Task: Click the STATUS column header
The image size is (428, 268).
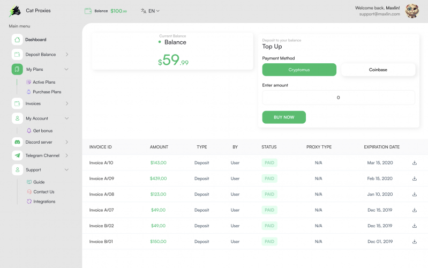Action: click(269, 147)
